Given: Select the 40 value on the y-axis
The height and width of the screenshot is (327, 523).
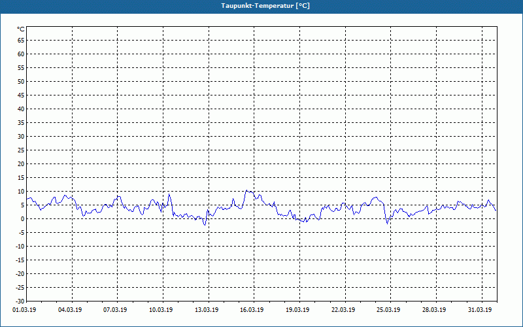Looking at the screenshot, I should (x=21, y=109).
